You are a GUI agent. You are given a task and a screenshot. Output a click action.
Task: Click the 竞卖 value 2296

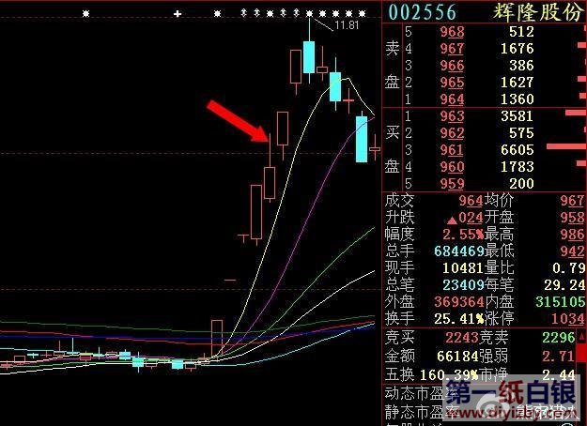(559, 338)
